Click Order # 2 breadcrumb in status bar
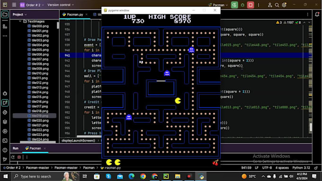 point(13,168)
